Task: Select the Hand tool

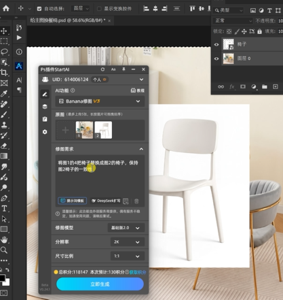Action: click(4, 239)
